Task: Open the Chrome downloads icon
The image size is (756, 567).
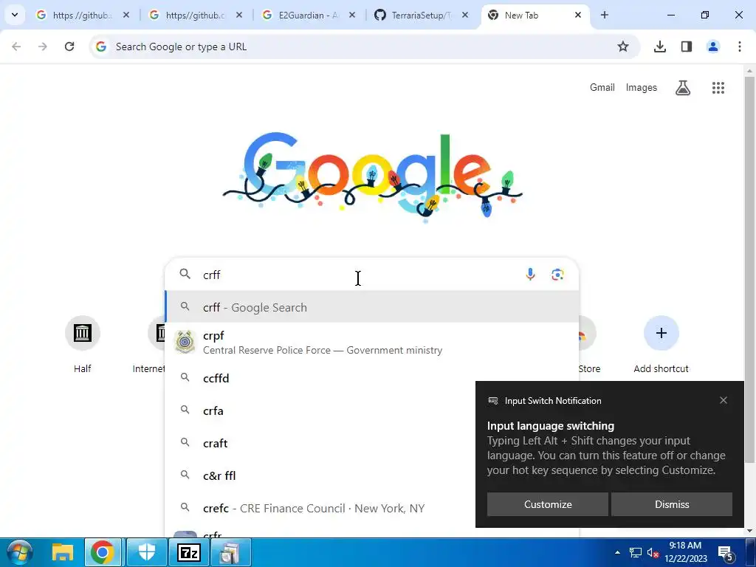Action: (x=659, y=47)
